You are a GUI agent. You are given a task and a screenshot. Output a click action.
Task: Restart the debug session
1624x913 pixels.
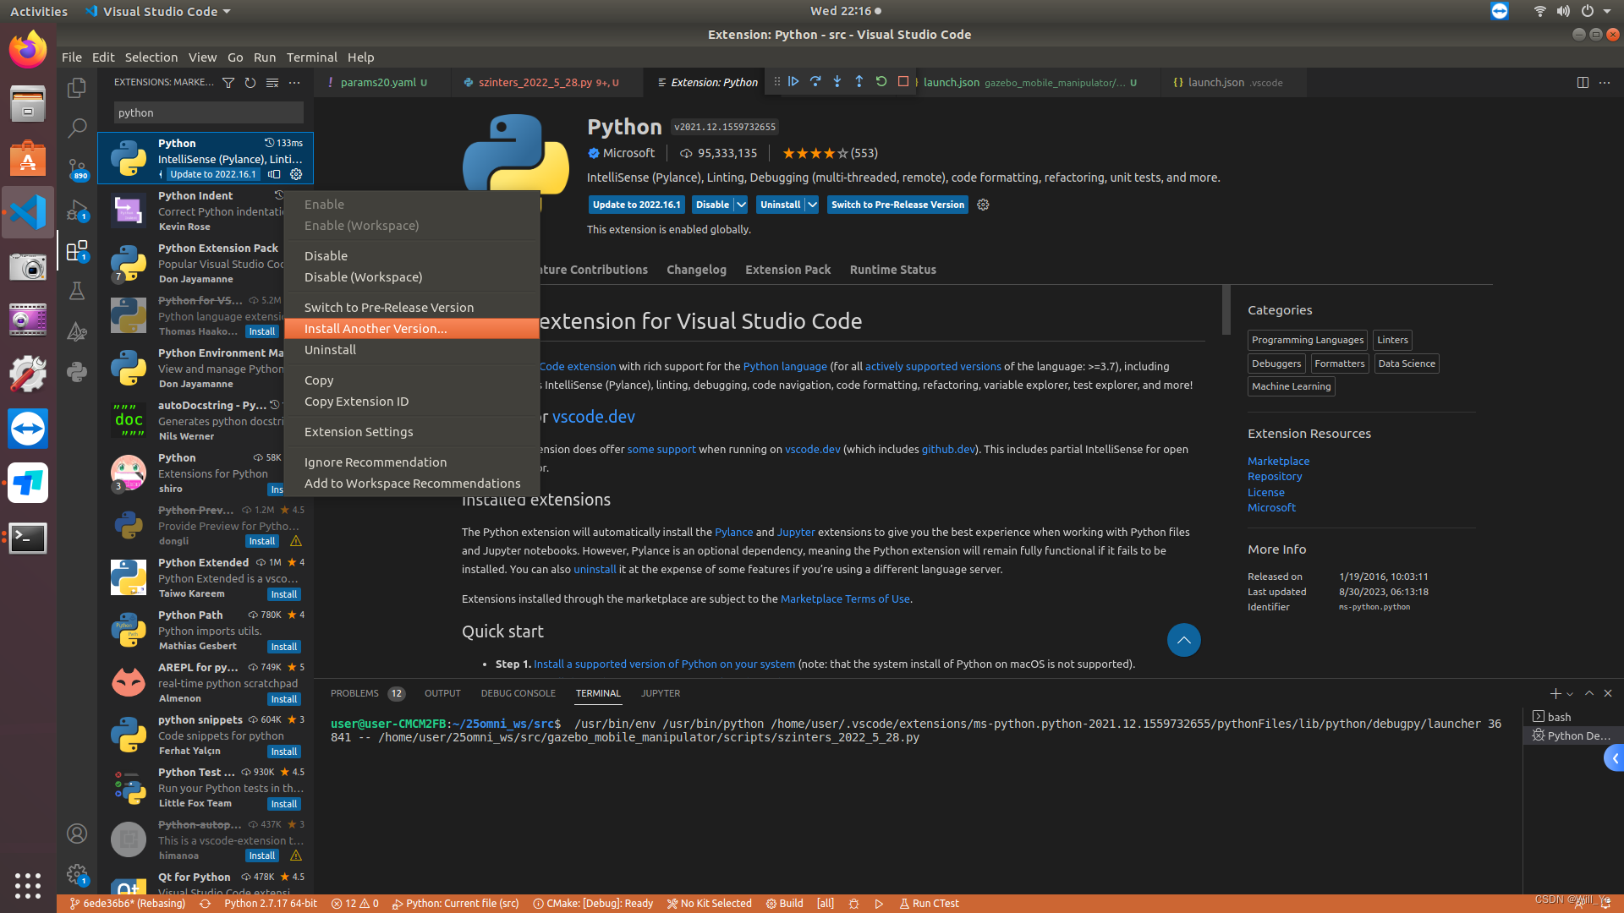pyautogui.click(x=881, y=82)
